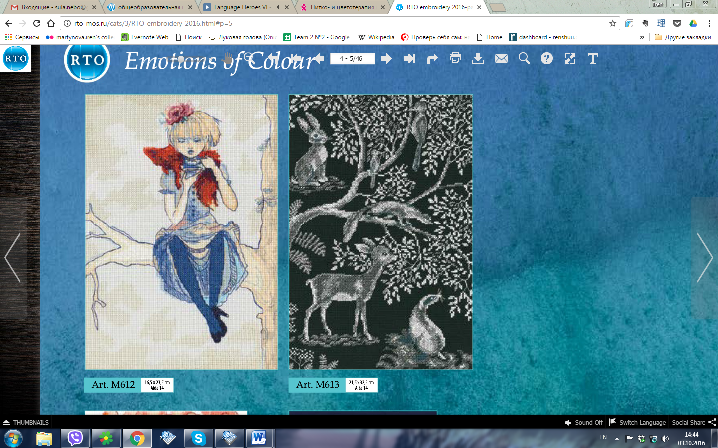Click the Print icon in the viewer toolbar
The image size is (718, 448).
click(455, 58)
